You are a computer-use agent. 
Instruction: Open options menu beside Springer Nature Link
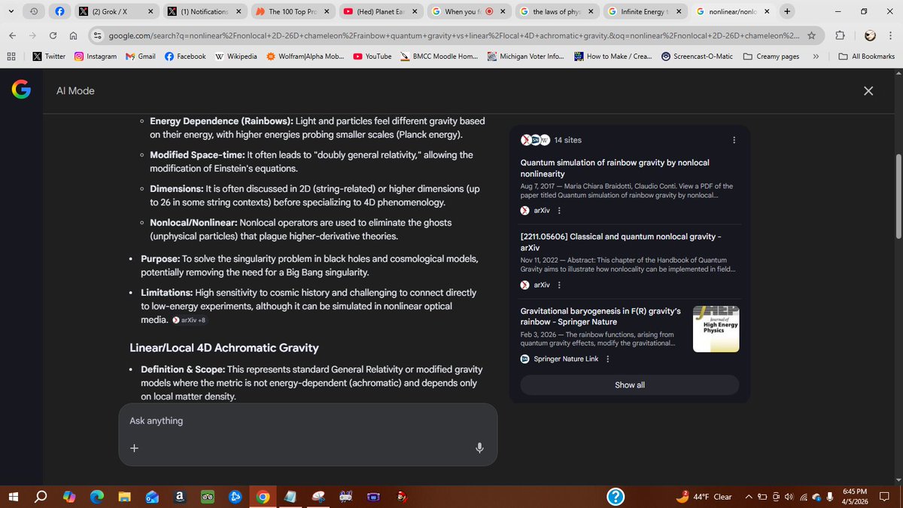click(607, 359)
